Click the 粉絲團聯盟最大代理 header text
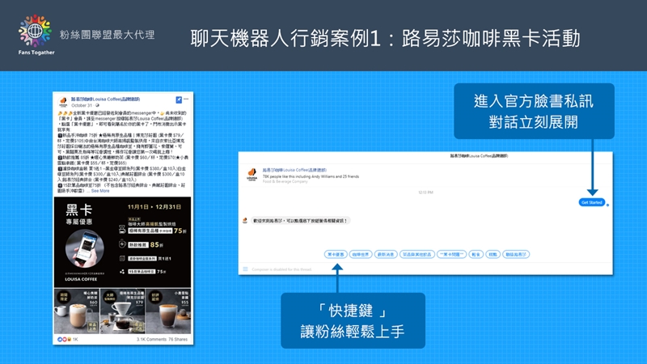This screenshot has height=364, width=647. (107, 35)
